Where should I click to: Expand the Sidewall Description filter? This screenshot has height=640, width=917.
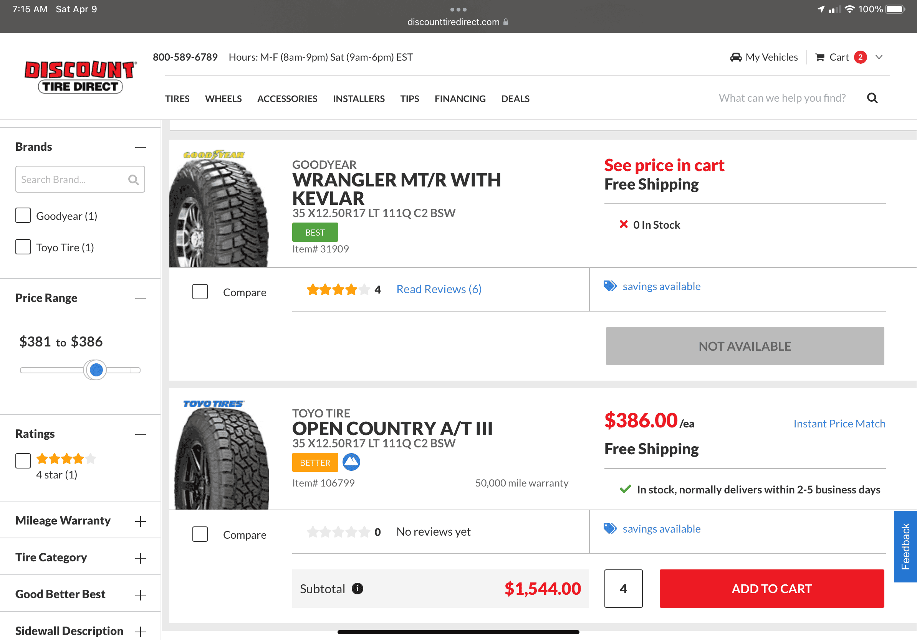(140, 632)
